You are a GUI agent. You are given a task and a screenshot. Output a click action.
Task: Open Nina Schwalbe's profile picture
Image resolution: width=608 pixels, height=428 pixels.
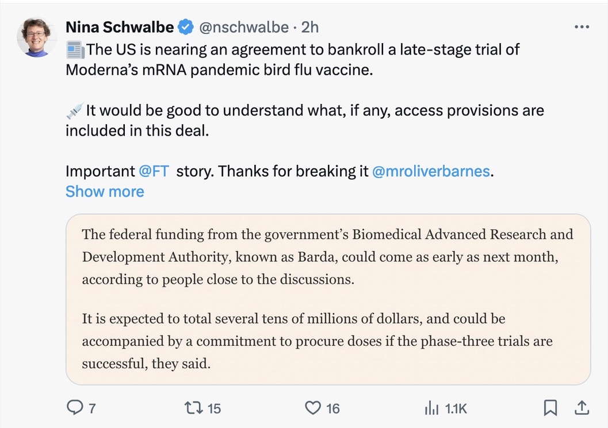37,37
